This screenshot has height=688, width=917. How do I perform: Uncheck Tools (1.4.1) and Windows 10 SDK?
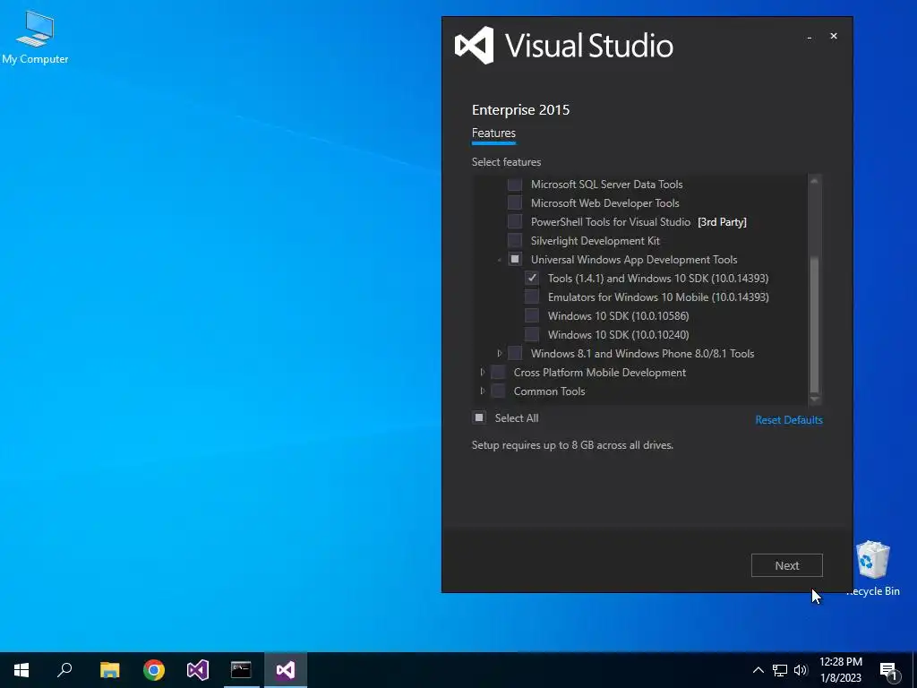coord(532,278)
